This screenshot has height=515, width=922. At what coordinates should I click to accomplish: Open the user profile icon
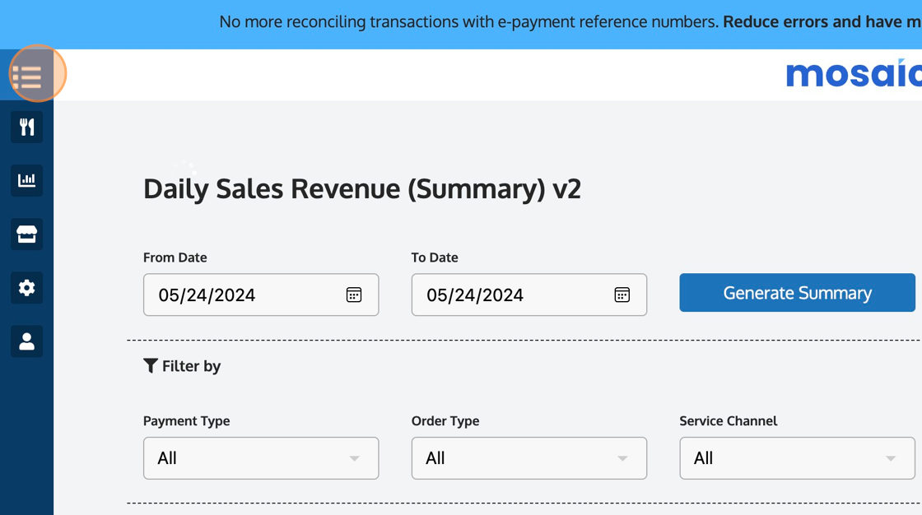click(x=27, y=341)
